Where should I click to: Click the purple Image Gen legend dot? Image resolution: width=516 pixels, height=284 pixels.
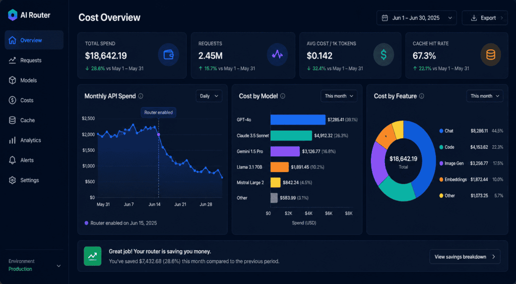point(441,163)
